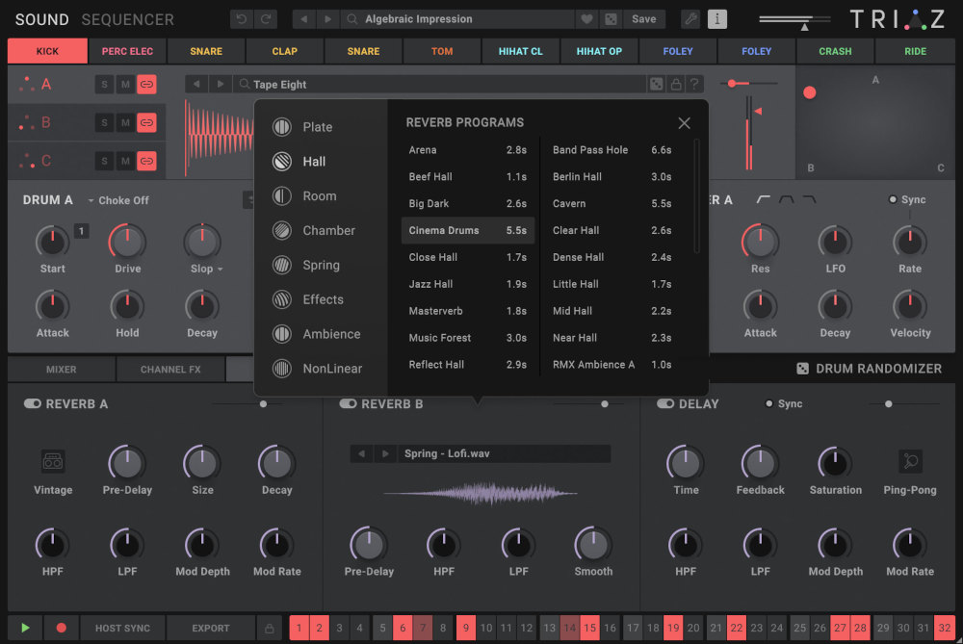This screenshot has height=644, width=963.
Task: Select the Plate reverb category icon
Action: 281,127
